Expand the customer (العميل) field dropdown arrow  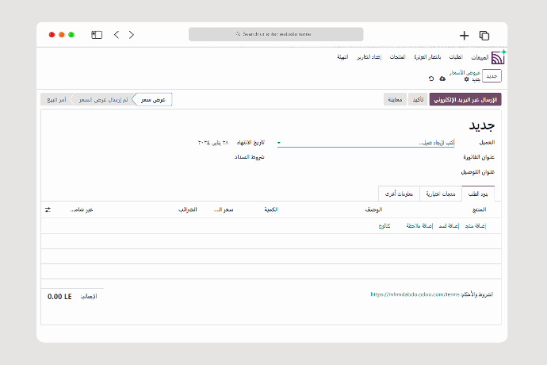click(279, 143)
